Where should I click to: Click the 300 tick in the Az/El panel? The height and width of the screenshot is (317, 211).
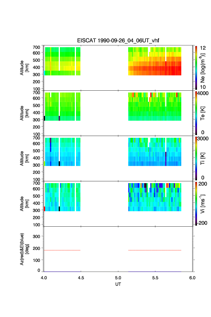coord(37,236)
